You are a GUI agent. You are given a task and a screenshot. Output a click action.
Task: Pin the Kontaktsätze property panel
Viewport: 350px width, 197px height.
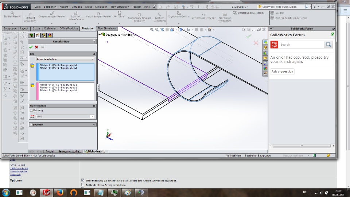click(x=42, y=47)
